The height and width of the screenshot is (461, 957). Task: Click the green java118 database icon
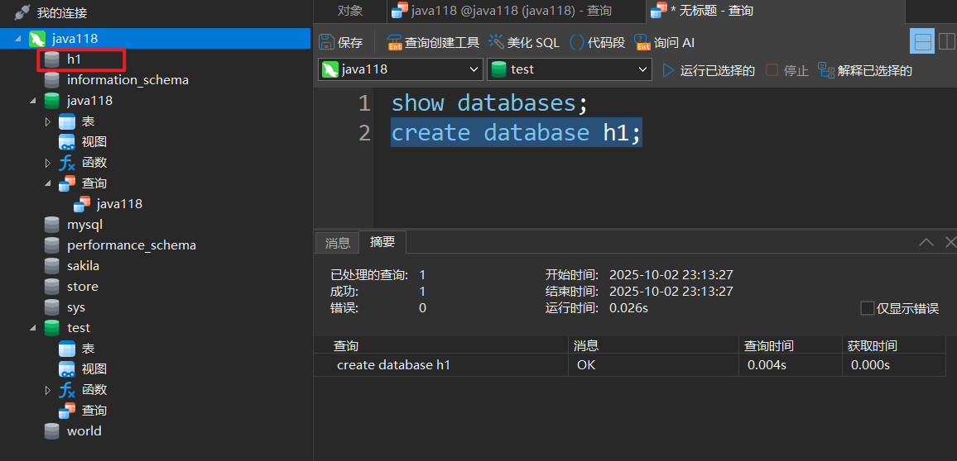point(52,101)
